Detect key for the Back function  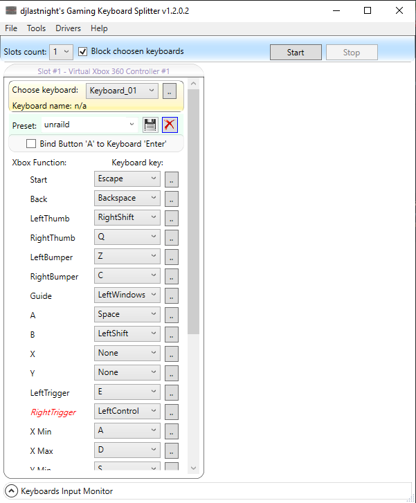tap(172, 199)
